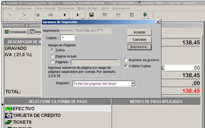Image resolution: width=205 pixels, height=128 pixels.
Task: Select the EFECTIVO payment icon
Action: click(x=8, y=109)
